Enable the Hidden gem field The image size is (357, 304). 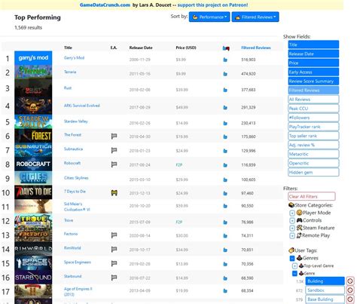[x=313, y=172]
